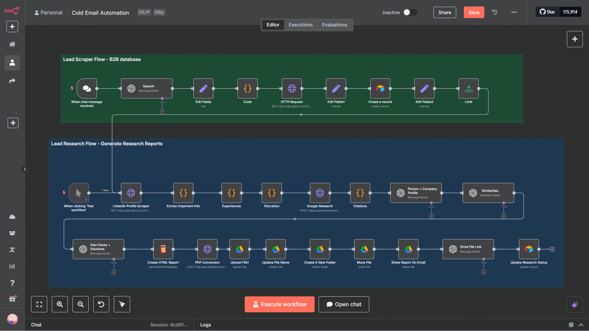Click the Session ID in the chat bar
589x331 pixels.
[169, 325]
